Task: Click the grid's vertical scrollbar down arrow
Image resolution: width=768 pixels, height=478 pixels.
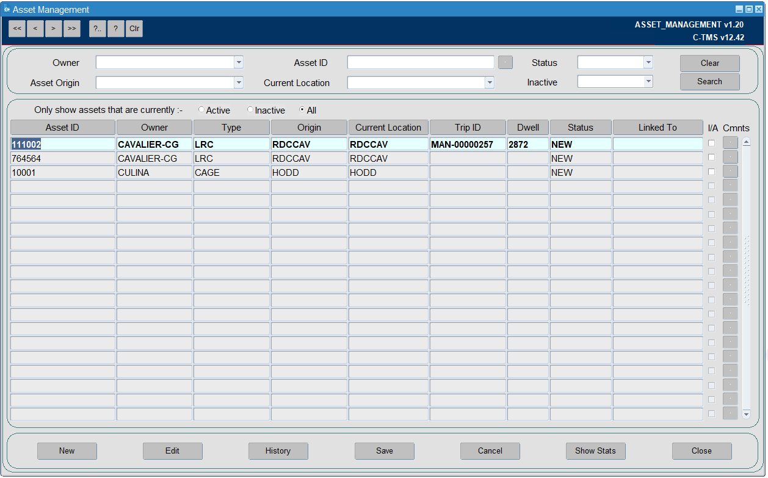Action: click(x=746, y=414)
